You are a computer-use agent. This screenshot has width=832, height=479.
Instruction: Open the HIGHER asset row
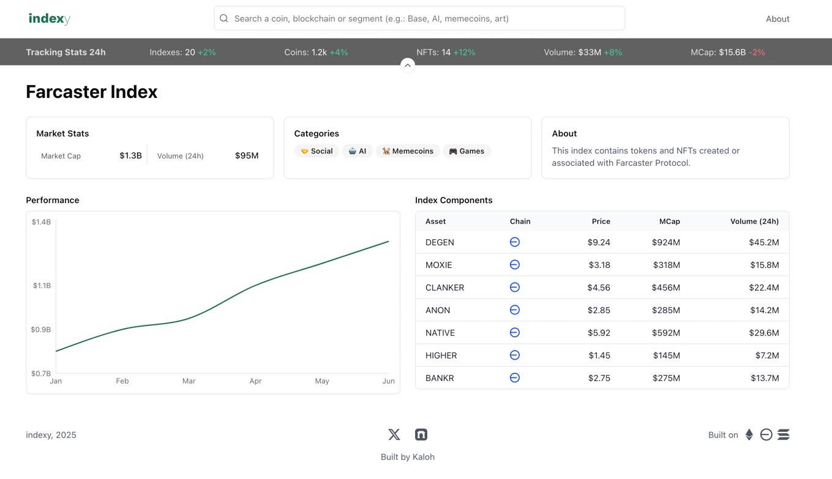[602, 355]
